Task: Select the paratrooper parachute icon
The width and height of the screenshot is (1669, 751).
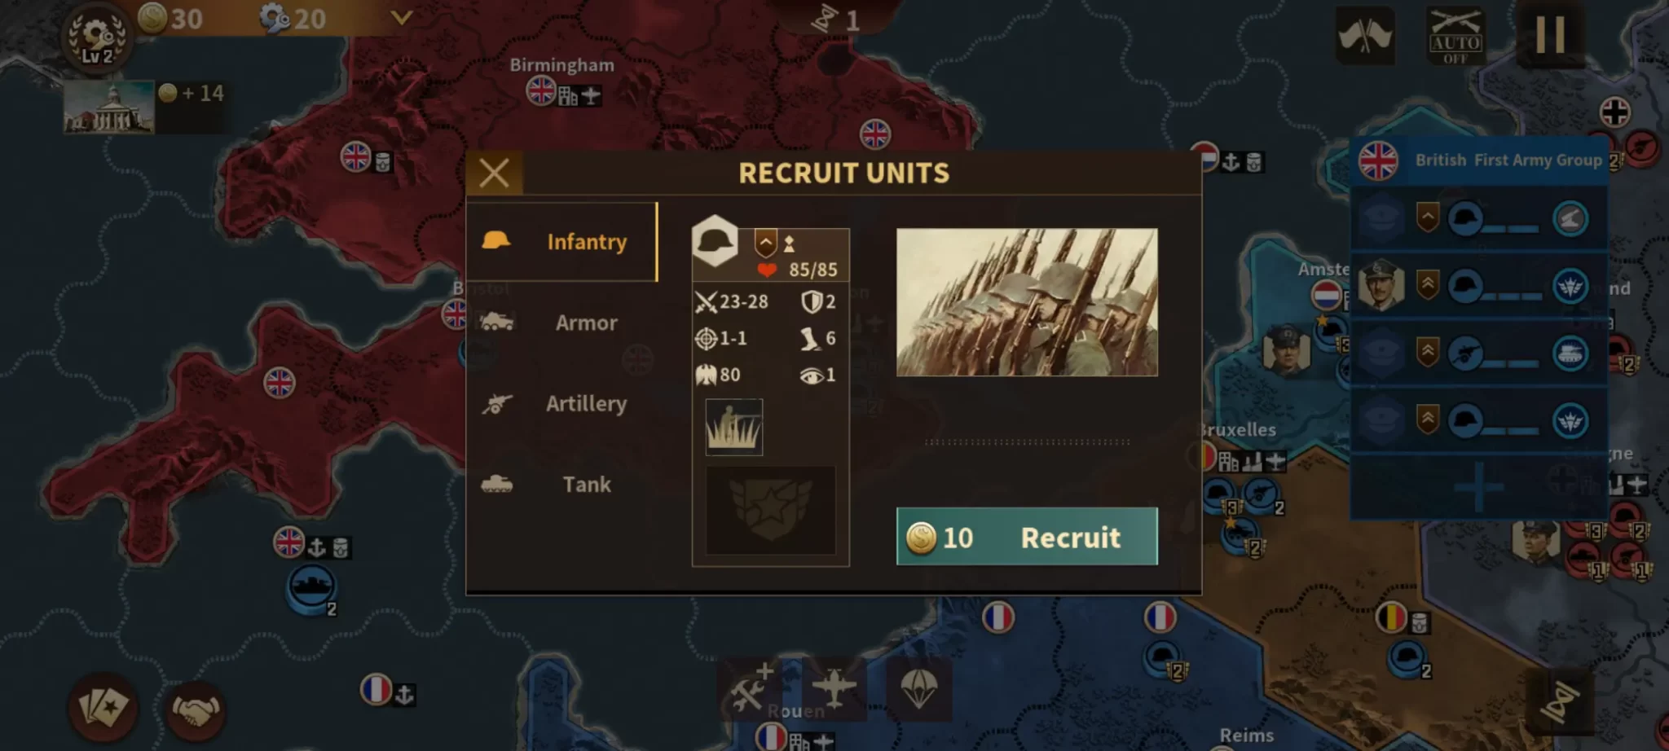Action: click(919, 689)
